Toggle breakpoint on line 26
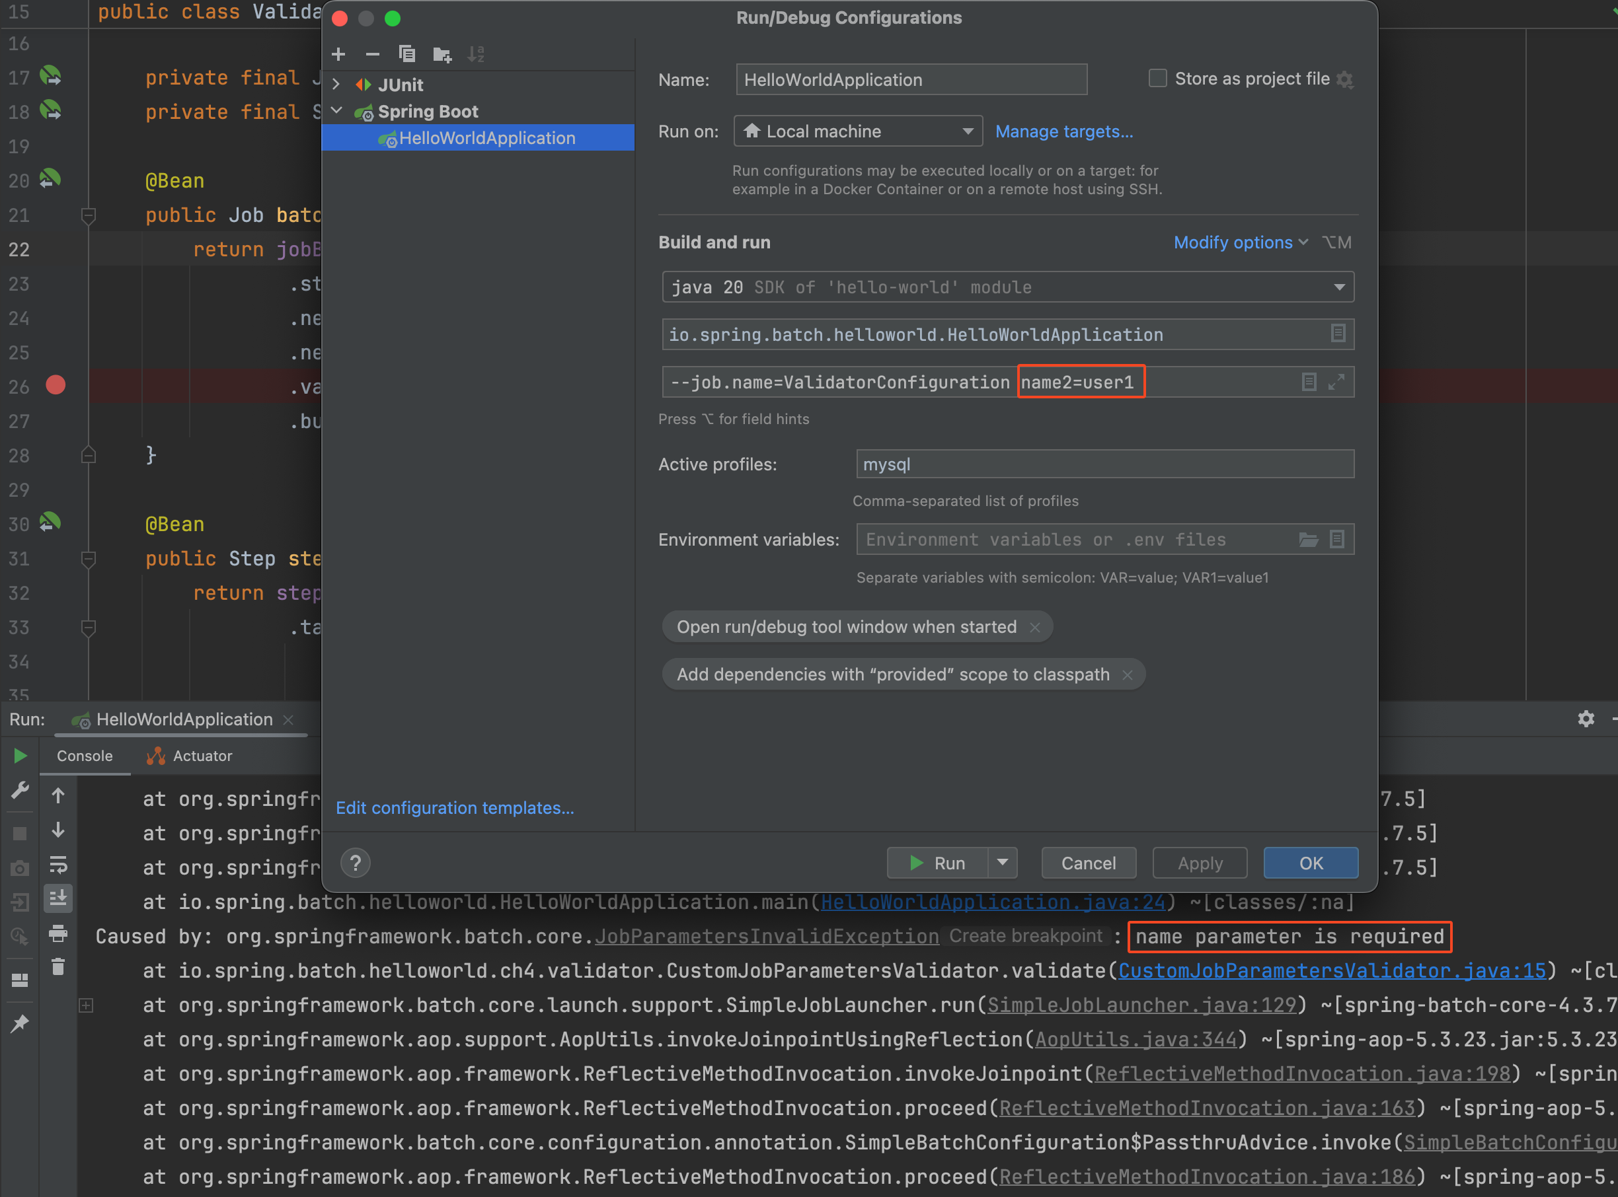Viewport: 1618px width, 1197px height. point(56,386)
